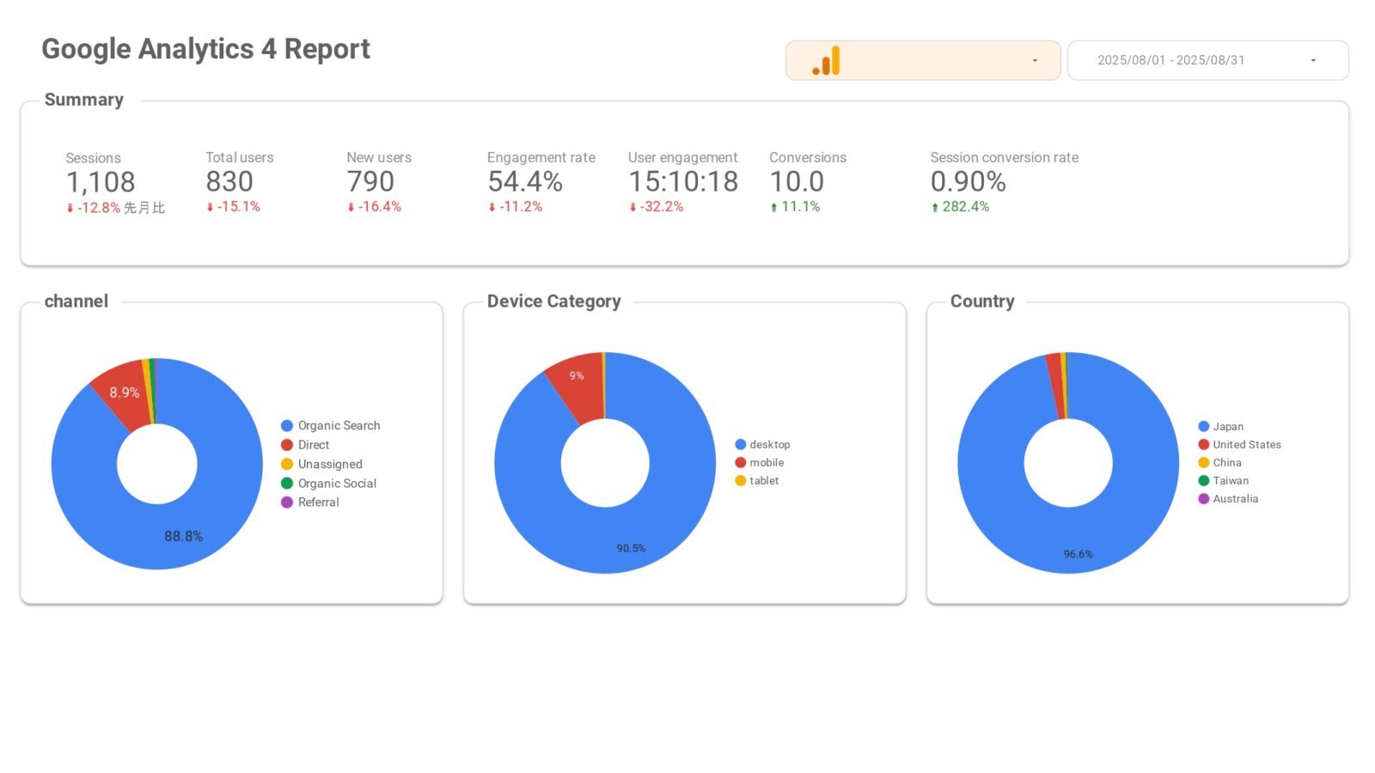Open the date range 2025/08/01 - 2025/08/31 picker
This screenshot has width=1375, height=773.
(x=1207, y=60)
